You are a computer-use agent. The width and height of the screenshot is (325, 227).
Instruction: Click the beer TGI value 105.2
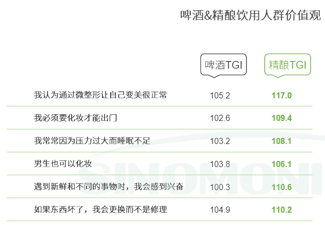tap(220, 95)
